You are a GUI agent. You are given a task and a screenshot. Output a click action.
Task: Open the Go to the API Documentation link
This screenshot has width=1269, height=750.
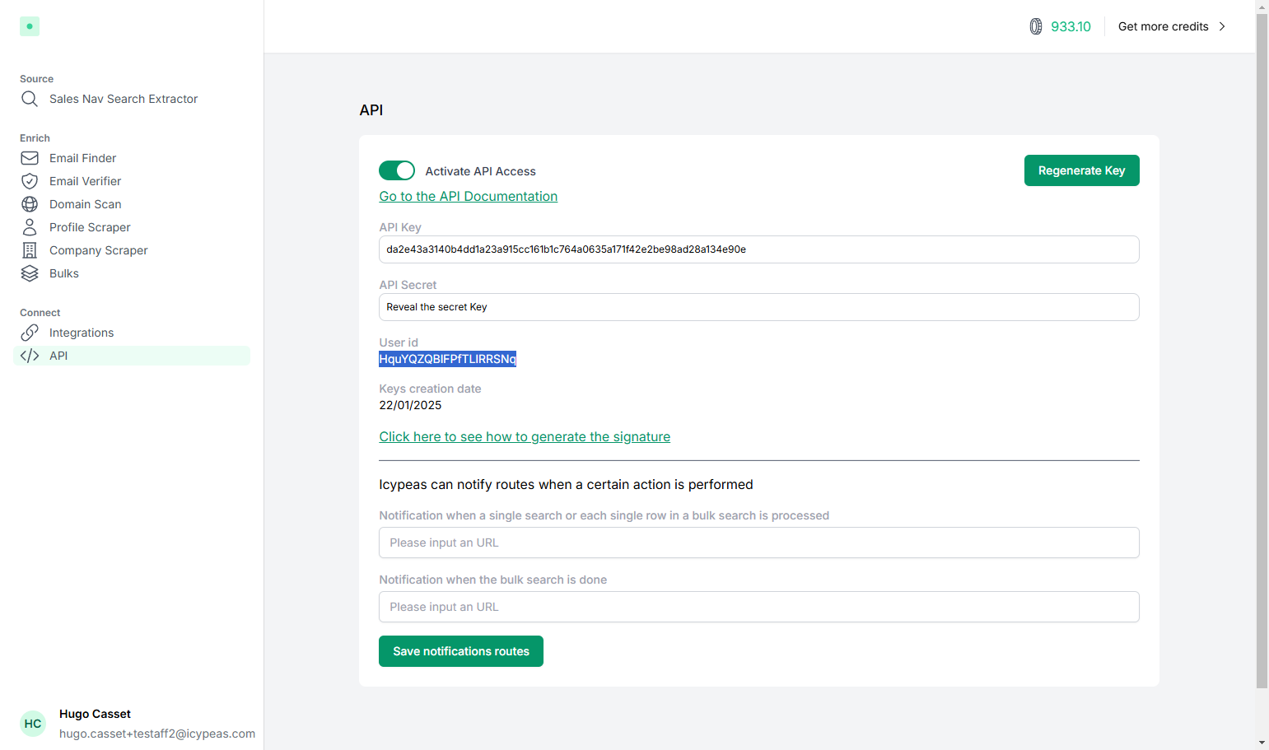(468, 196)
